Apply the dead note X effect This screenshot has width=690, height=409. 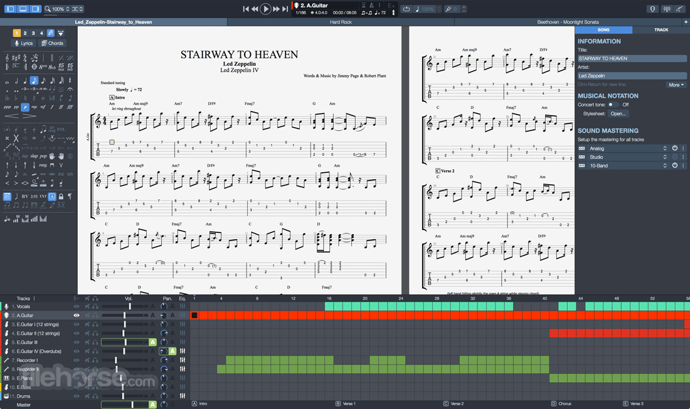click(x=16, y=138)
